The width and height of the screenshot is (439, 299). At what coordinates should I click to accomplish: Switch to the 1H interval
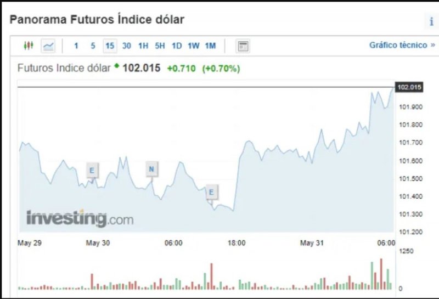pos(143,46)
